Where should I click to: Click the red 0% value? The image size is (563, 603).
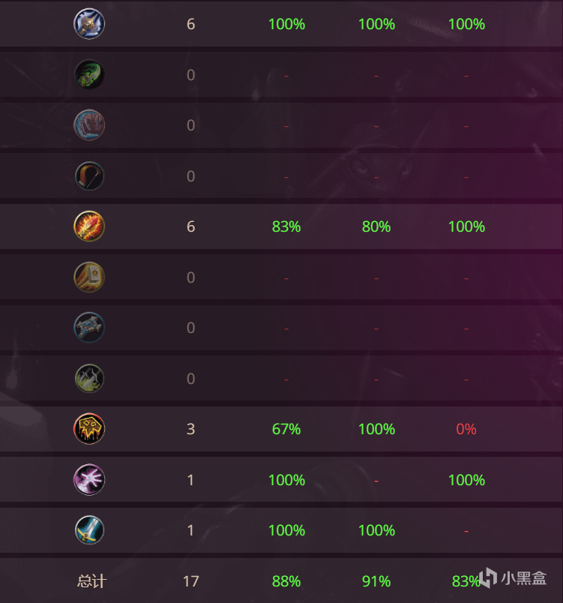pyautogui.click(x=466, y=429)
